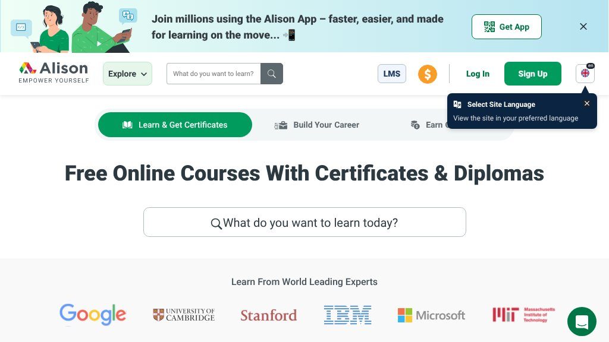
Task: Click the MIT logo
Action: point(523,315)
